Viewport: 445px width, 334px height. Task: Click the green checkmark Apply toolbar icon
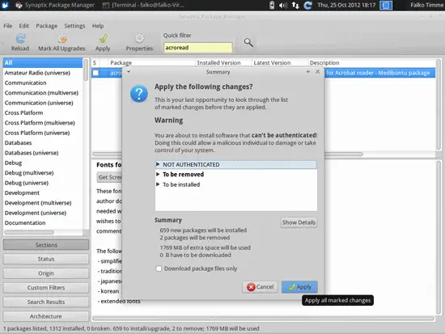103,38
